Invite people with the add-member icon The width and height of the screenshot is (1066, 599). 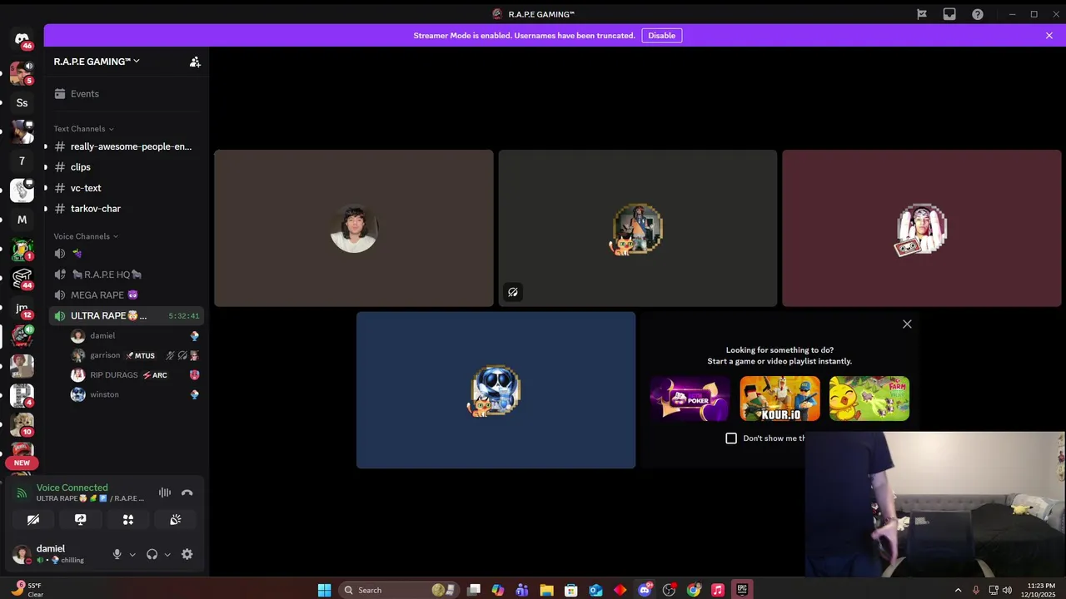pos(195,62)
